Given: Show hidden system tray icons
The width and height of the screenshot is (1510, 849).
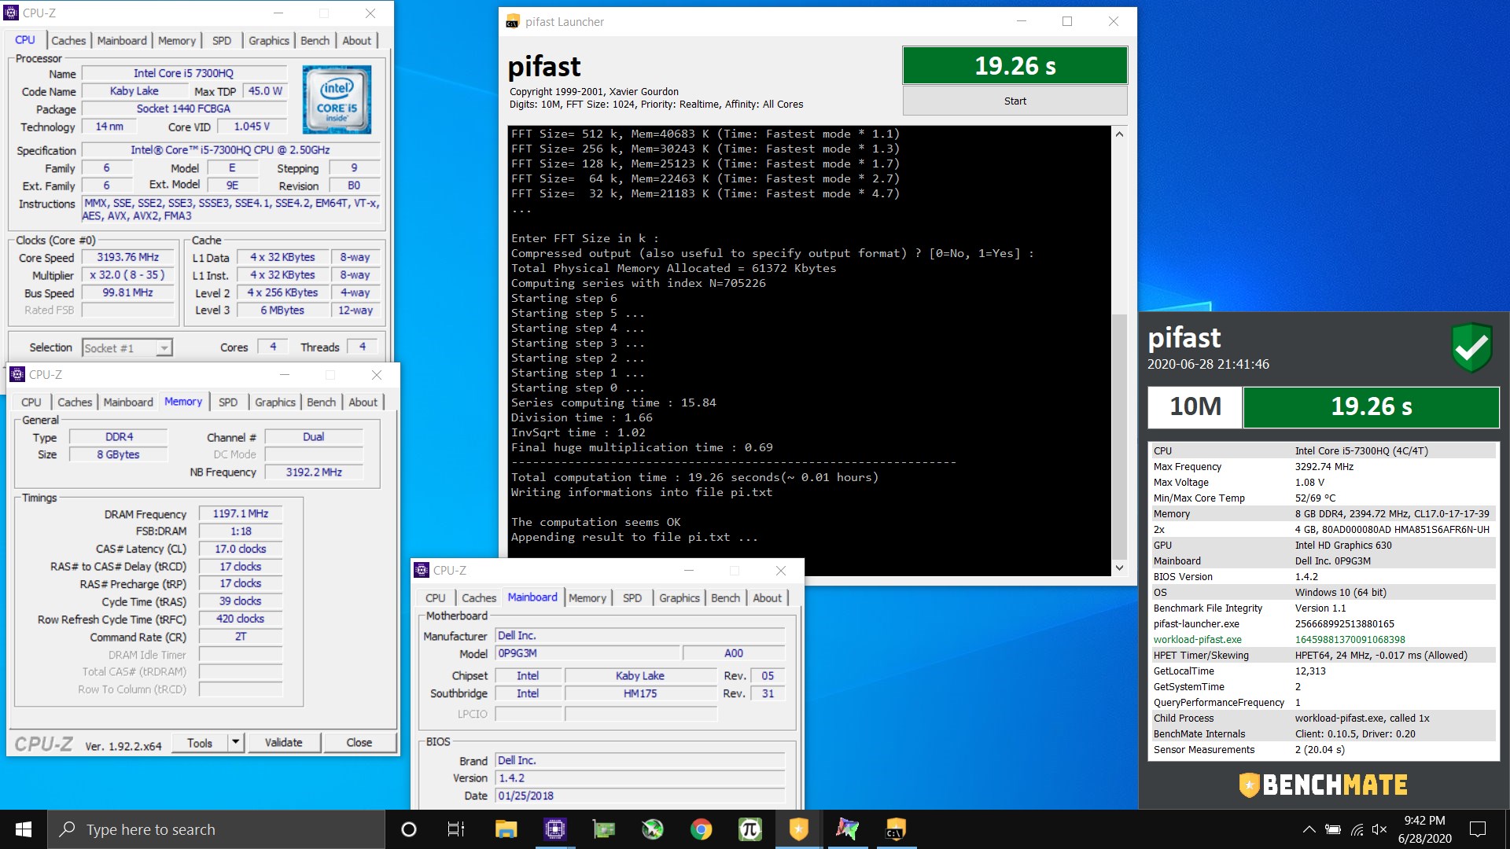Looking at the screenshot, I should click(1309, 829).
